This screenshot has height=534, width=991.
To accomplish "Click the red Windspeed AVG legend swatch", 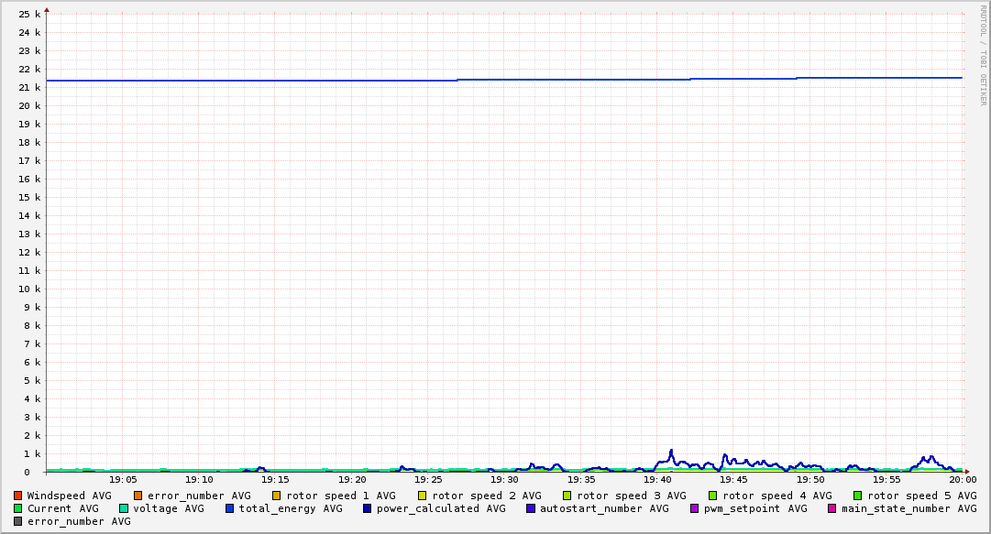I will 17,496.
